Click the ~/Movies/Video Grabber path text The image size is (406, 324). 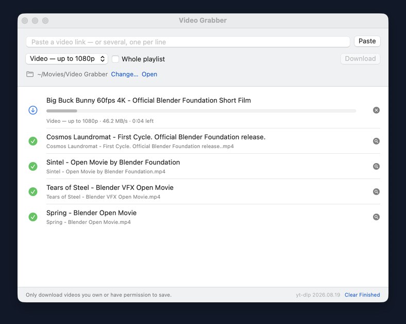pos(73,74)
